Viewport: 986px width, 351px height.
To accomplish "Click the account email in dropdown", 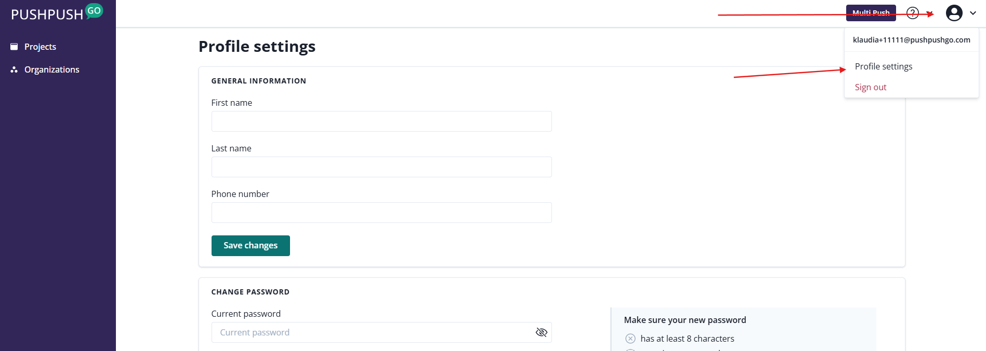I will [x=911, y=40].
